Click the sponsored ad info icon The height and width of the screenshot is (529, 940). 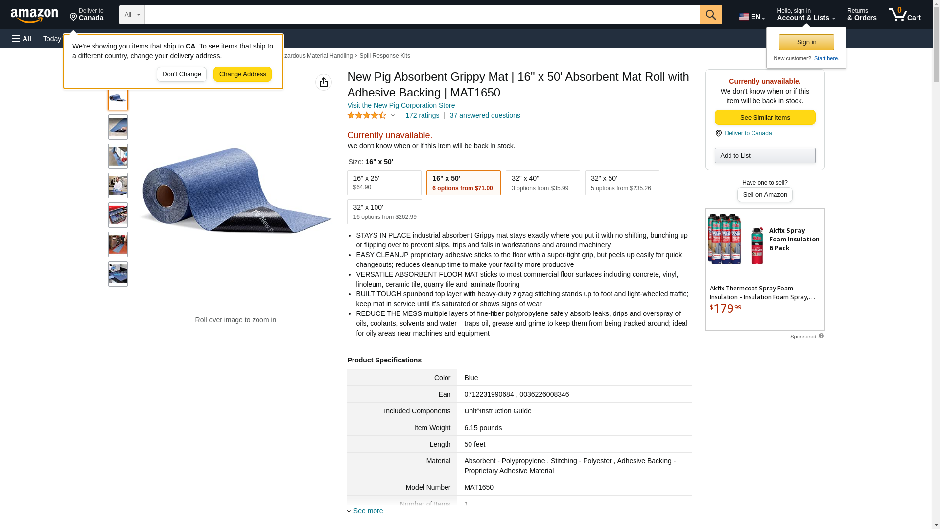[x=821, y=336]
